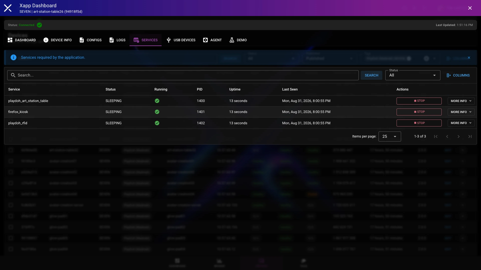Dismiss the services info banner
Screen dimensions: 481x270
coord(469,58)
